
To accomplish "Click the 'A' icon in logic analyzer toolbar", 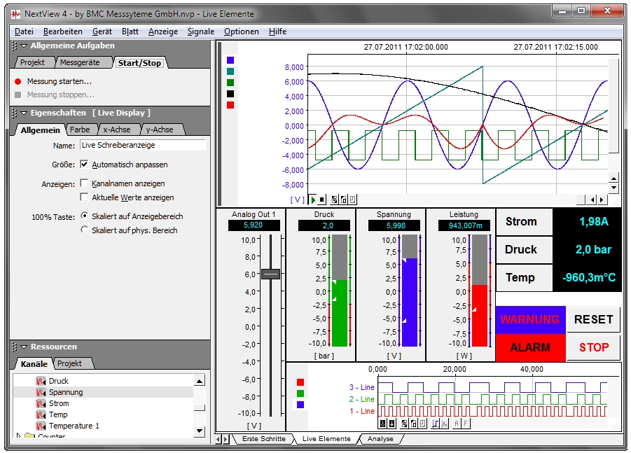I will click(x=456, y=424).
